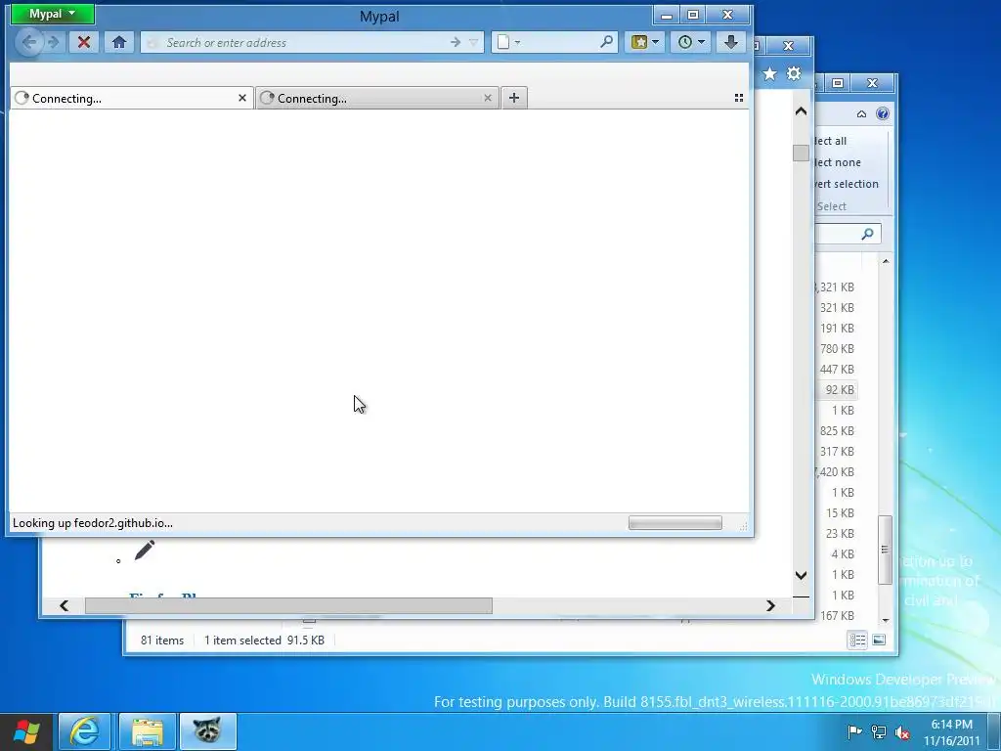Stop page loading with the red X
The width and height of the screenshot is (1001, 751).
click(x=84, y=43)
